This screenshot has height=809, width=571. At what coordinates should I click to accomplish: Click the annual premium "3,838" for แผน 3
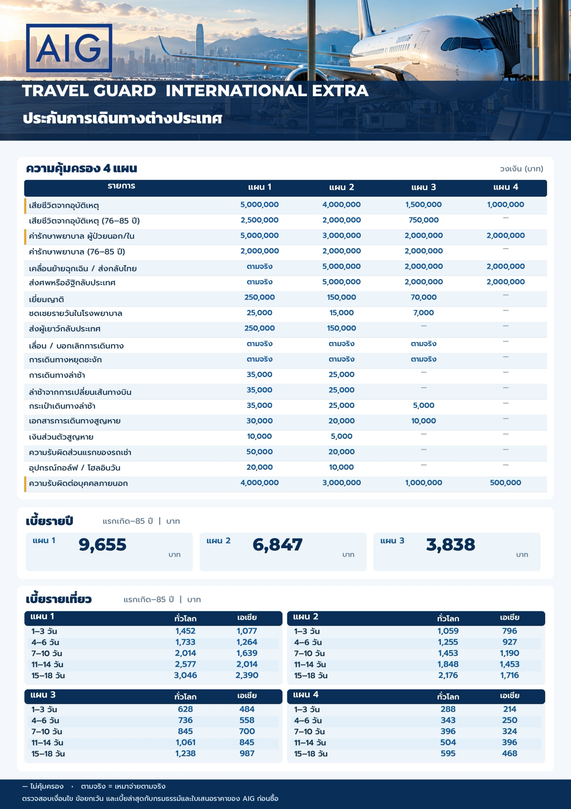click(x=451, y=545)
